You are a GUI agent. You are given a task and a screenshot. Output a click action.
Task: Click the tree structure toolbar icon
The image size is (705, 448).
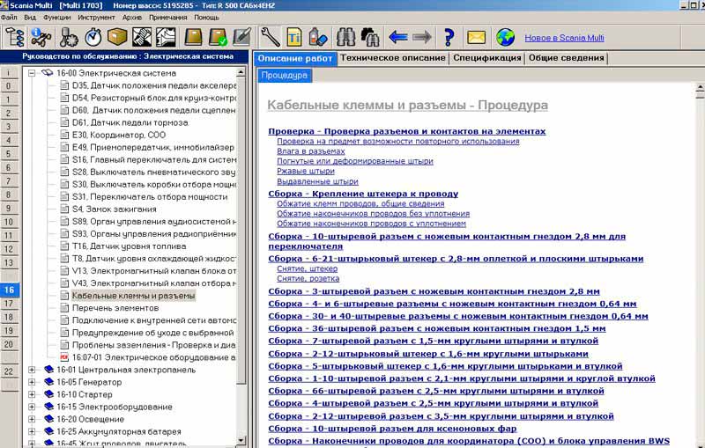14,37
